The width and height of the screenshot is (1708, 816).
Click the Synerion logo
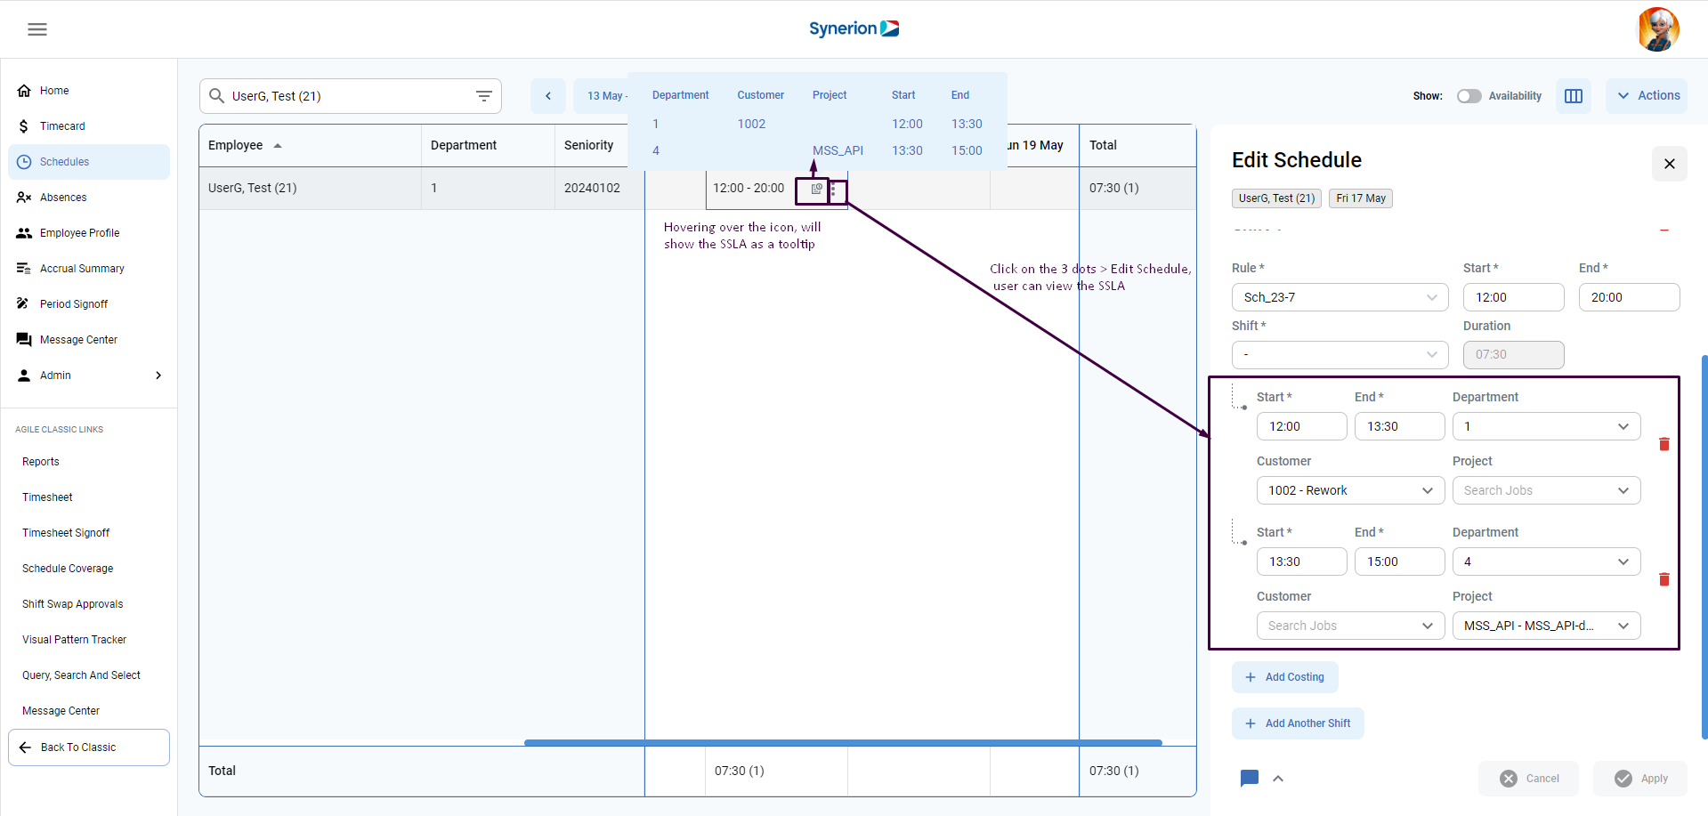point(854,28)
